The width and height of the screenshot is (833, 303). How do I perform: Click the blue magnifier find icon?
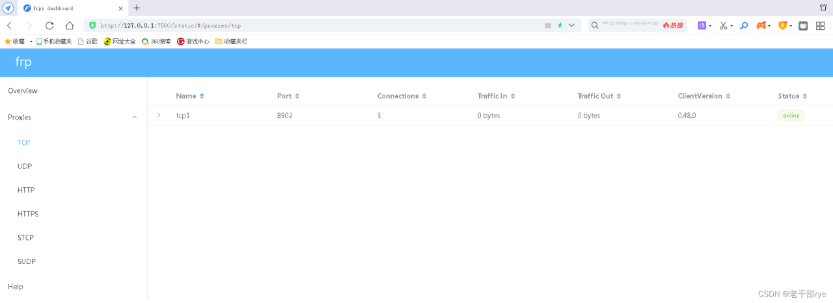coord(744,25)
